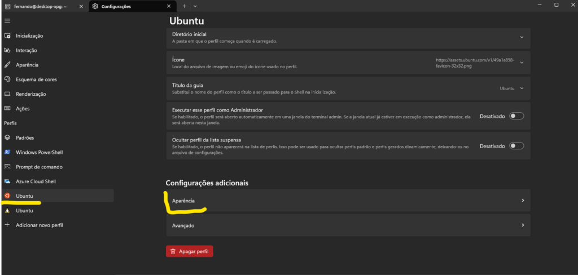This screenshot has width=578, height=275.
Task: Click the Ícone setting label
Action: [178, 60]
